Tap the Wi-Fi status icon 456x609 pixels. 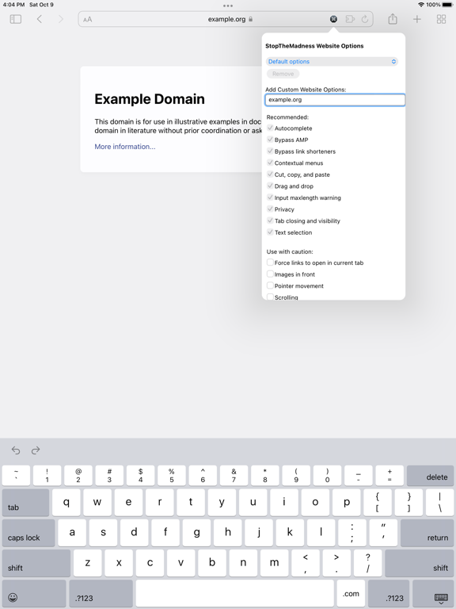[421, 5]
